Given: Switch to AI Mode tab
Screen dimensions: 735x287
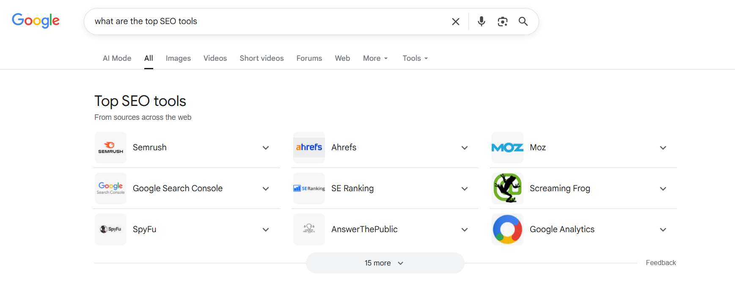Looking at the screenshot, I should 117,58.
